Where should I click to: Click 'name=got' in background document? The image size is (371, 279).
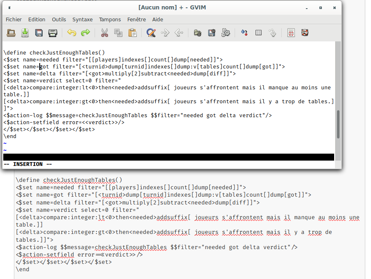(x=50, y=195)
